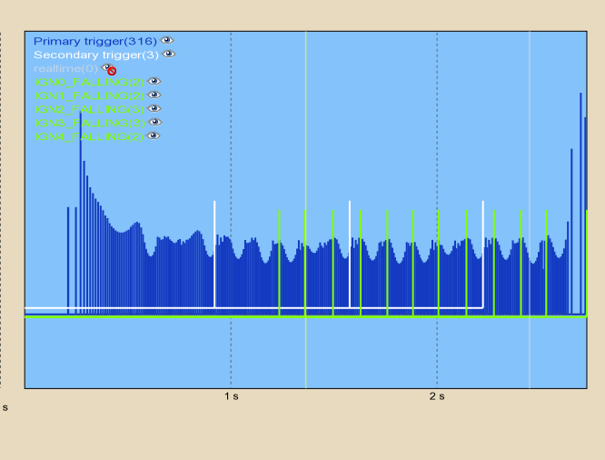The width and height of the screenshot is (605, 460).
Task: Select the IGN2_FALLING(3) legend text
Action: (x=89, y=109)
